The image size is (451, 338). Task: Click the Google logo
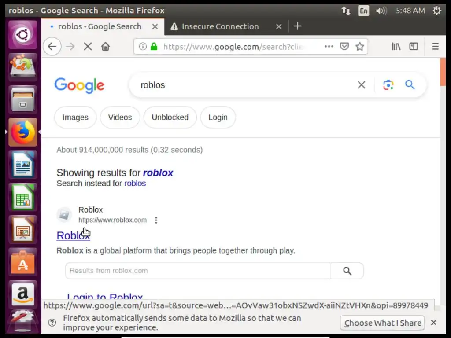click(x=79, y=86)
